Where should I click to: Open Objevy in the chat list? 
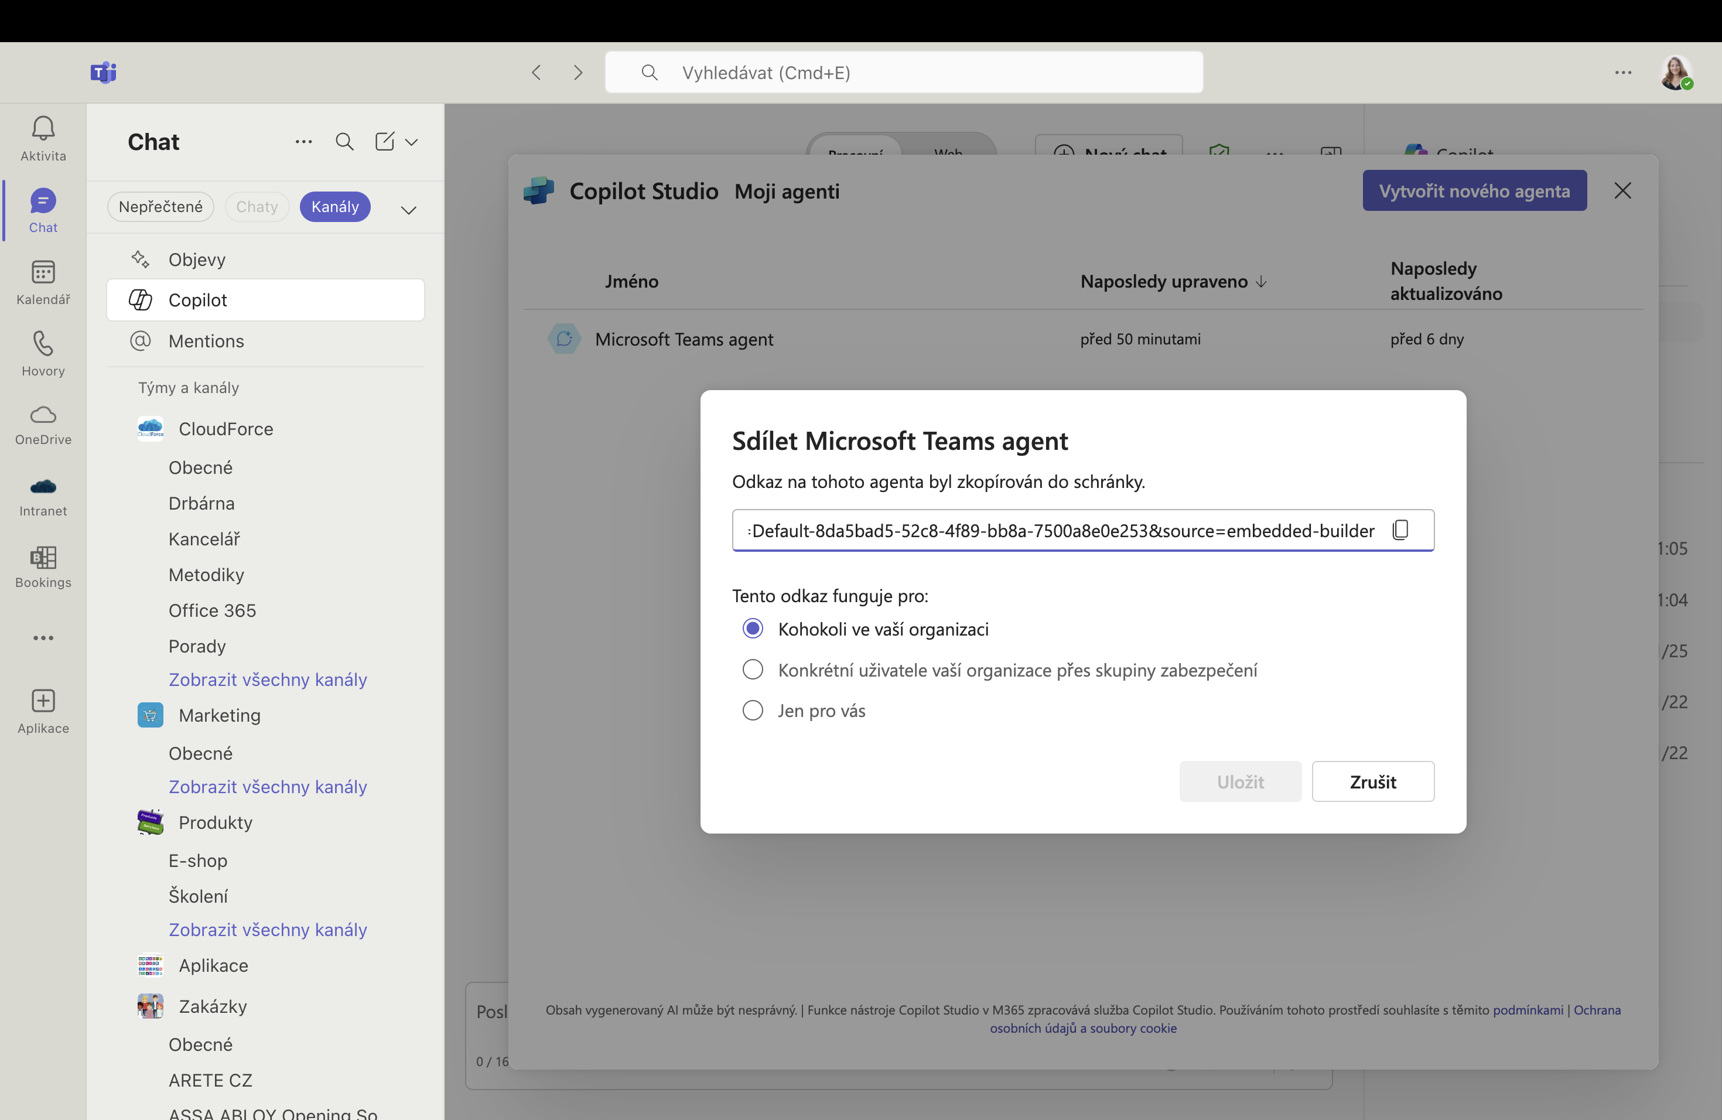pos(265,259)
